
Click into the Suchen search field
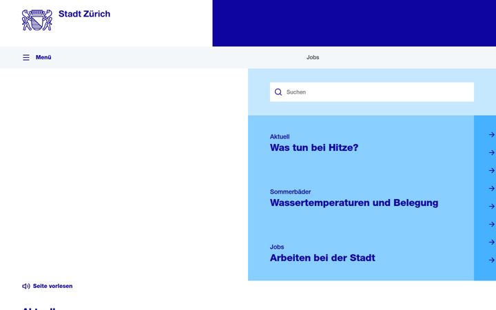click(372, 92)
